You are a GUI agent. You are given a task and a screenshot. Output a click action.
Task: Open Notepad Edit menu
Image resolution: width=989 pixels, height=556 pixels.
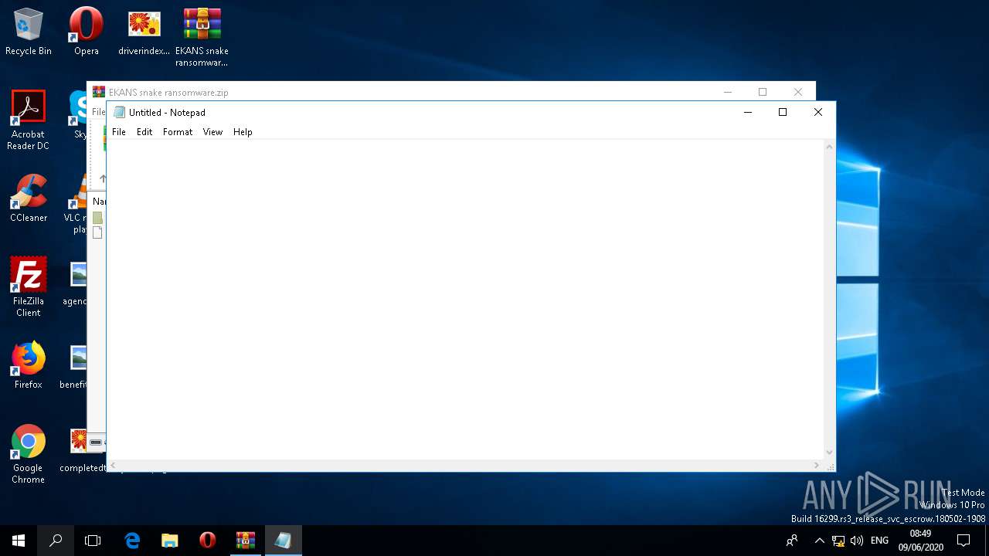(x=144, y=132)
